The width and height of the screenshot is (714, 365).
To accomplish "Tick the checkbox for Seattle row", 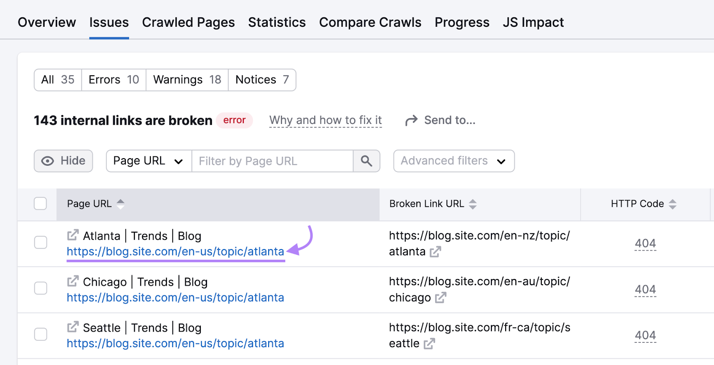I will 41,334.
